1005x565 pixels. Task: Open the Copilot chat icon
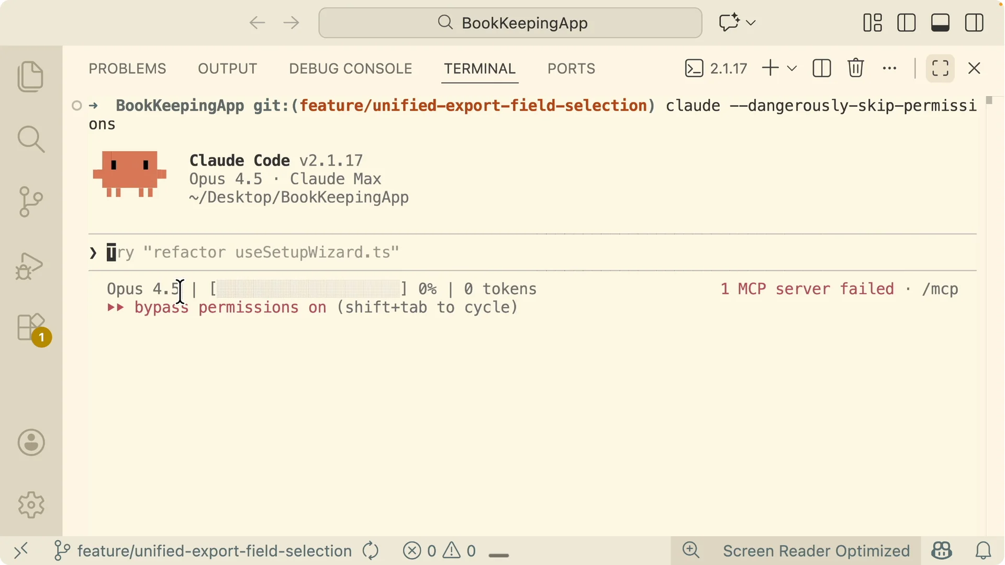coord(729,23)
